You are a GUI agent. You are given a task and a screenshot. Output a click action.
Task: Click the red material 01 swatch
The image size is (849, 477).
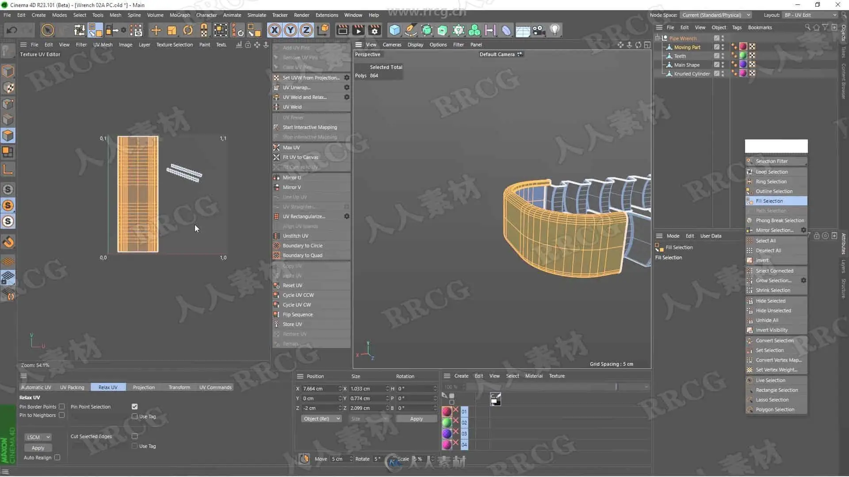(x=447, y=412)
